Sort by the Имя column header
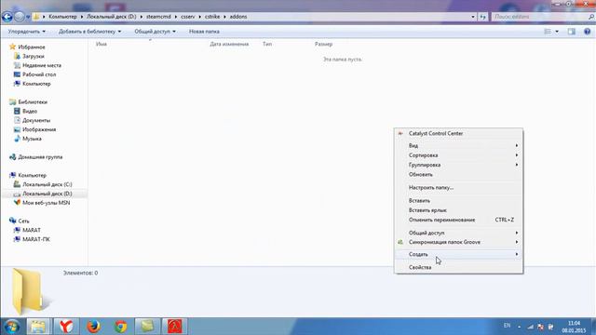Screen dimensions: 596x335 [102, 44]
